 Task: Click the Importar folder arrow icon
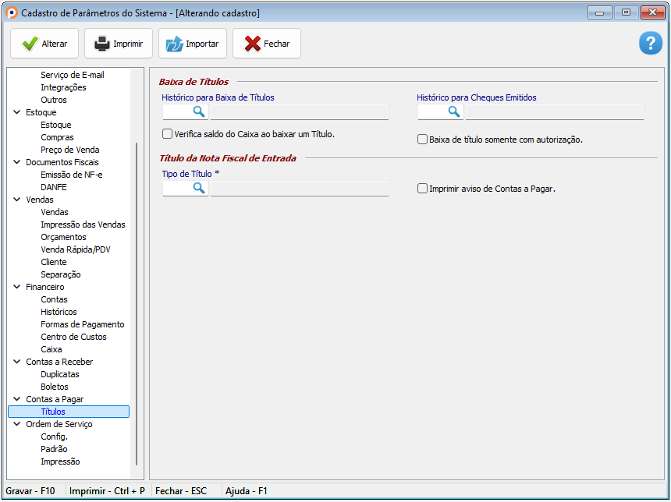173,44
